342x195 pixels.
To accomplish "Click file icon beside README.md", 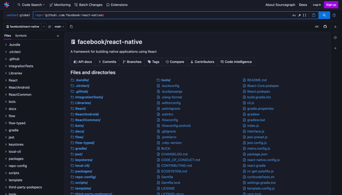I will pos(244,80).
